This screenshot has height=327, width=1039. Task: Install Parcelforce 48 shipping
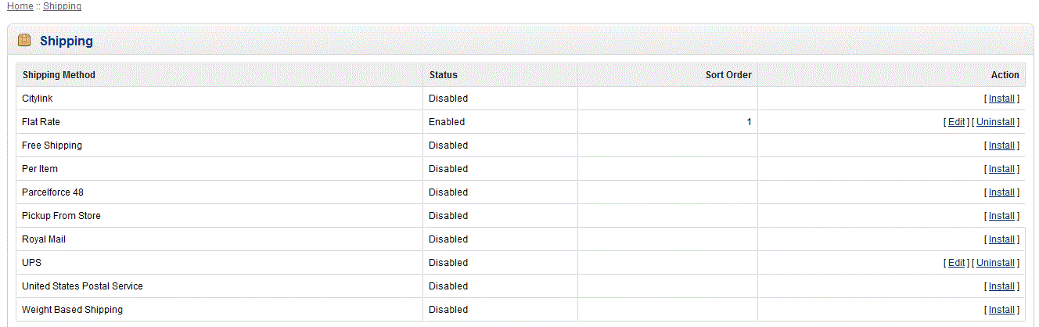coord(1001,192)
